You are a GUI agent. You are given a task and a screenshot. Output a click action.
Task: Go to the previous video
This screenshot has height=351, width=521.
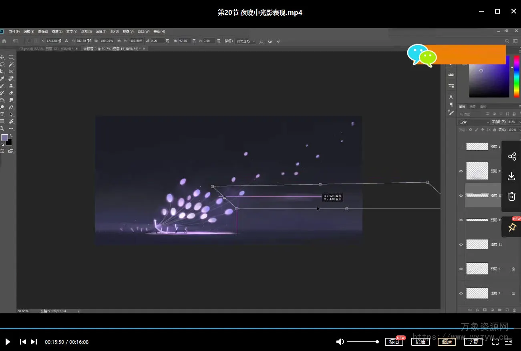tap(23, 342)
